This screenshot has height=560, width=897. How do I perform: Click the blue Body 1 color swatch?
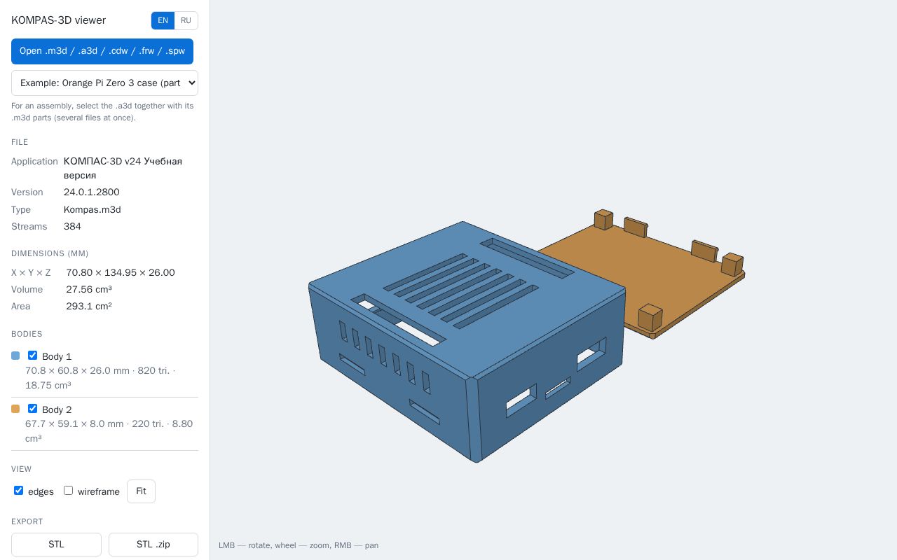[x=15, y=356]
